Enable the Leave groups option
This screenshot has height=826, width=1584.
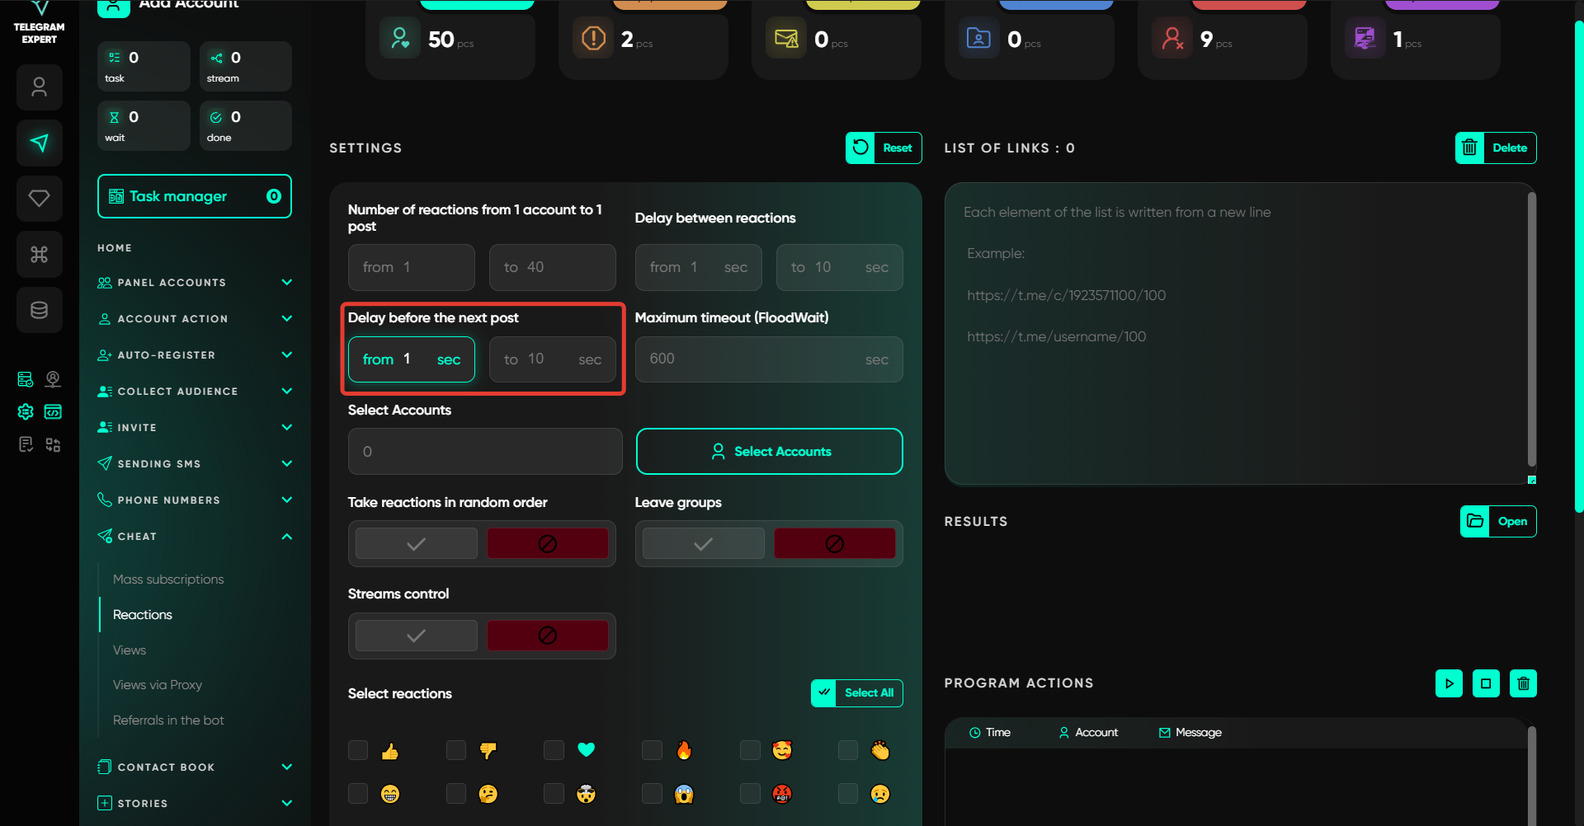[703, 544]
